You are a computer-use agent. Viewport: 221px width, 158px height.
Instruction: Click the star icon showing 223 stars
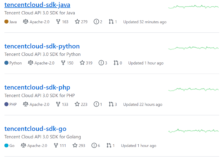pyautogui.click(x=77, y=104)
